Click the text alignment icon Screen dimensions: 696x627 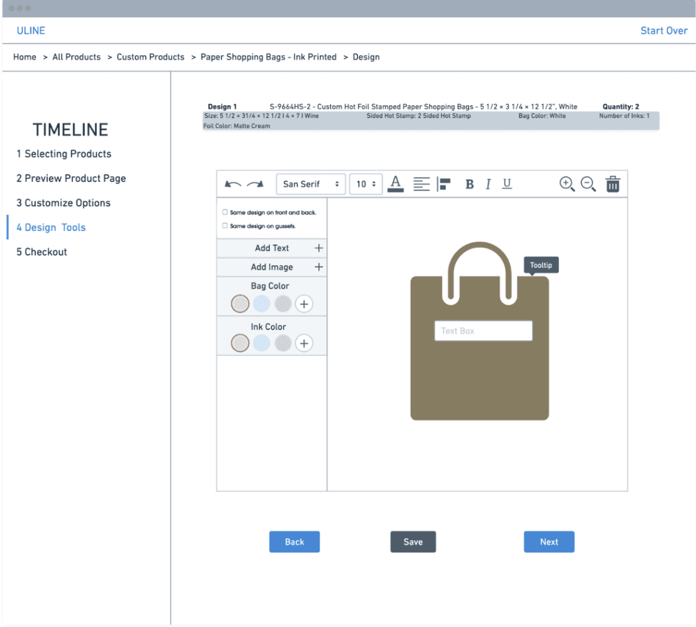tap(421, 184)
